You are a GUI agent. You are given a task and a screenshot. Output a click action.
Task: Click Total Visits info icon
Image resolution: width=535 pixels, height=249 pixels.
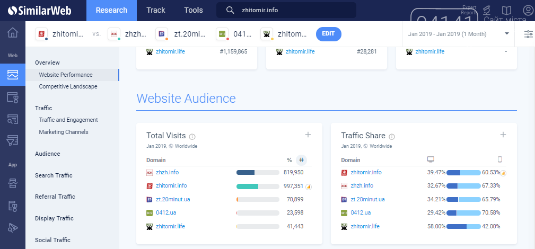coord(192,137)
